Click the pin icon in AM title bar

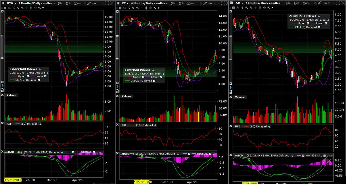tap(325, 3)
